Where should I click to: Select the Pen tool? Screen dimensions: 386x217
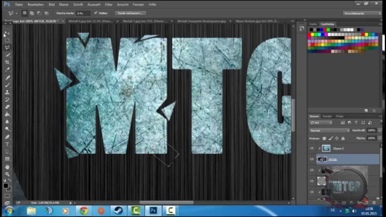tap(7, 137)
